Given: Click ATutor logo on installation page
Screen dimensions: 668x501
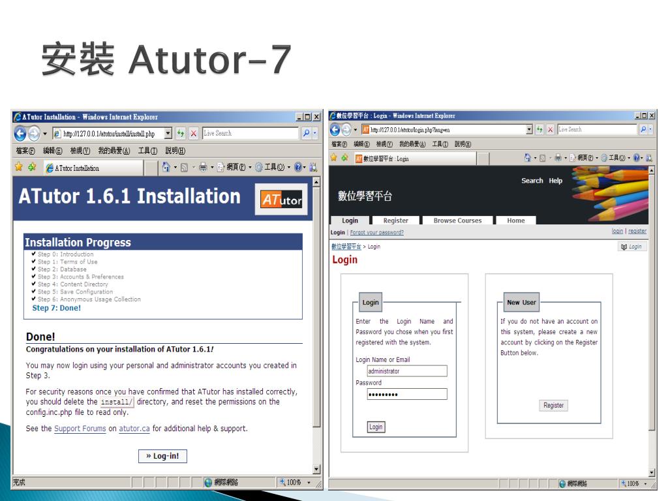Looking at the screenshot, I should (x=281, y=200).
